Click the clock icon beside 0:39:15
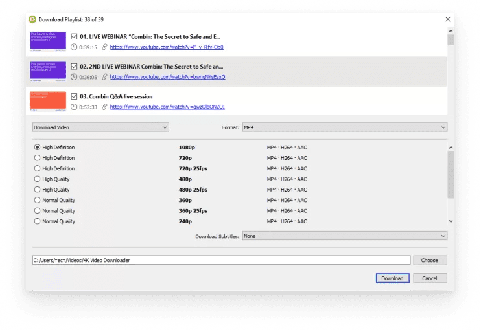 click(x=74, y=47)
